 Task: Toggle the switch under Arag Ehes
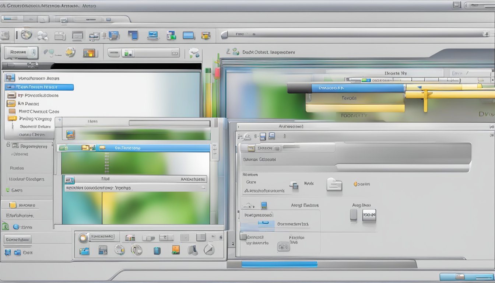click(x=354, y=216)
